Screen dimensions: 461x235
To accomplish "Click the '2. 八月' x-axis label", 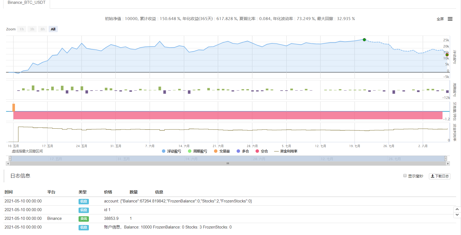I will pos(423,146).
